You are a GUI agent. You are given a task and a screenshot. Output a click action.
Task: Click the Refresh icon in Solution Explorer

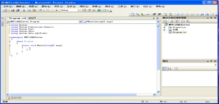(x=177, y=21)
